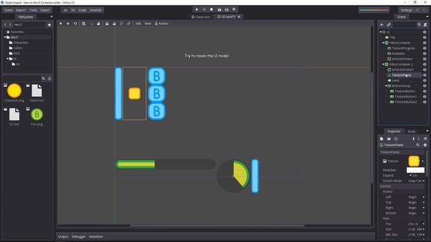The height and width of the screenshot is (242, 431).
Task: Create a new resource in the Inspector
Action: click(x=382, y=139)
